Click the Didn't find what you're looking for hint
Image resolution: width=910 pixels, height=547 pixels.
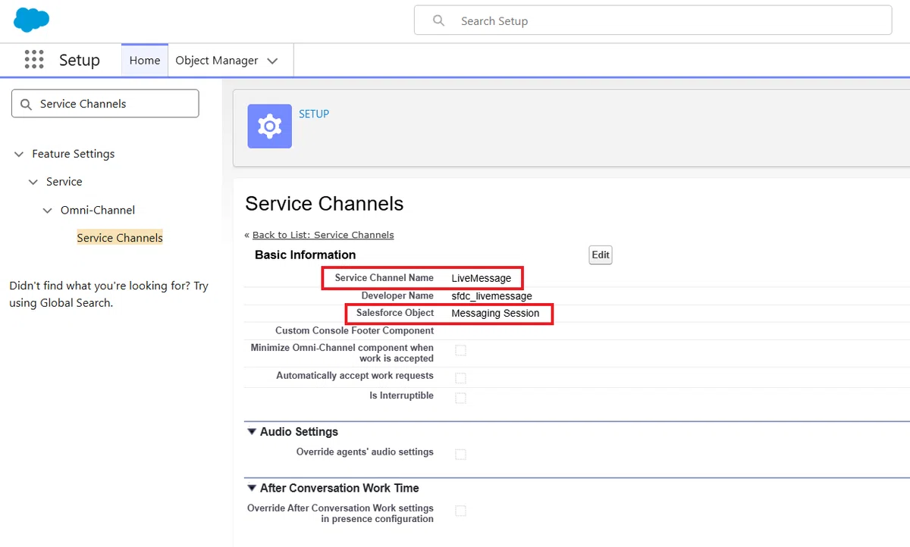(108, 294)
